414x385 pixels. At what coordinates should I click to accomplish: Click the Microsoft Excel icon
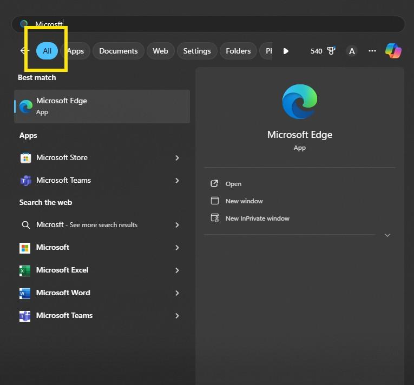25,270
